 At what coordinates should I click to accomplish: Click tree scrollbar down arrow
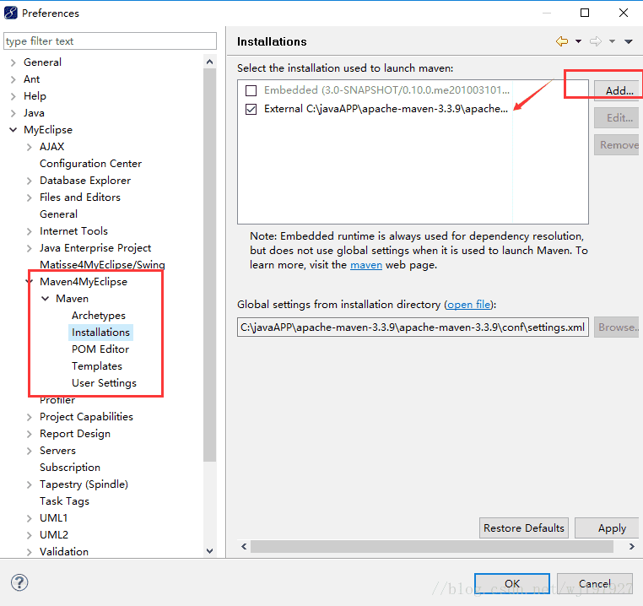pos(209,551)
